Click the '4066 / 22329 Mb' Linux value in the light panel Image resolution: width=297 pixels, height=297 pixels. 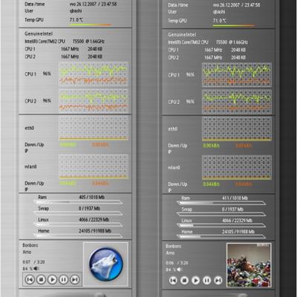coord(94,220)
